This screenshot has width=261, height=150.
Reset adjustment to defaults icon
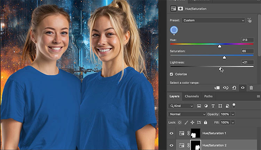(x=234, y=88)
